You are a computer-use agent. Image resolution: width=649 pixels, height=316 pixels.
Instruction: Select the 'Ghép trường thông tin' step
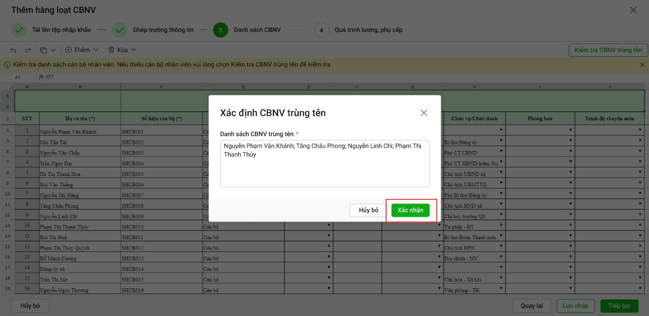[163, 30]
